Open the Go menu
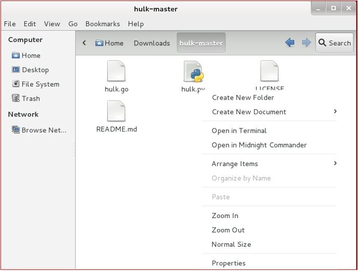This screenshot has height=271, width=358. [x=73, y=24]
